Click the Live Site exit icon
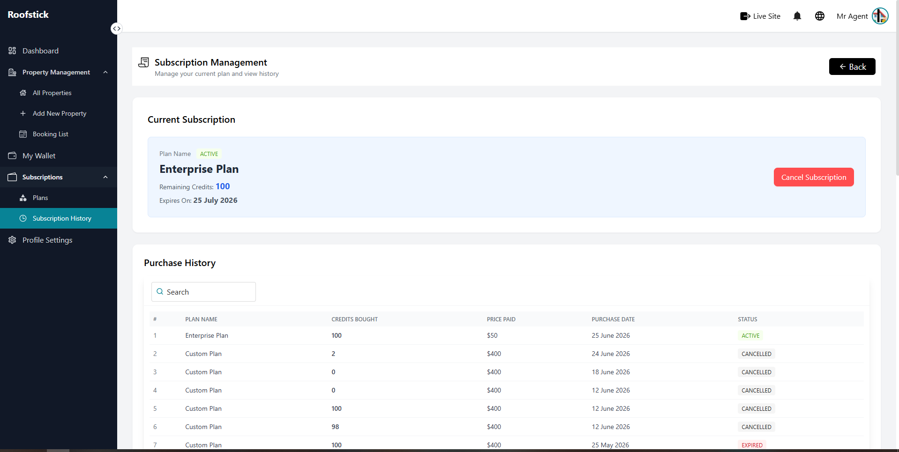Screen dimensions: 899x452 pyautogui.click(x=745, y=16)
